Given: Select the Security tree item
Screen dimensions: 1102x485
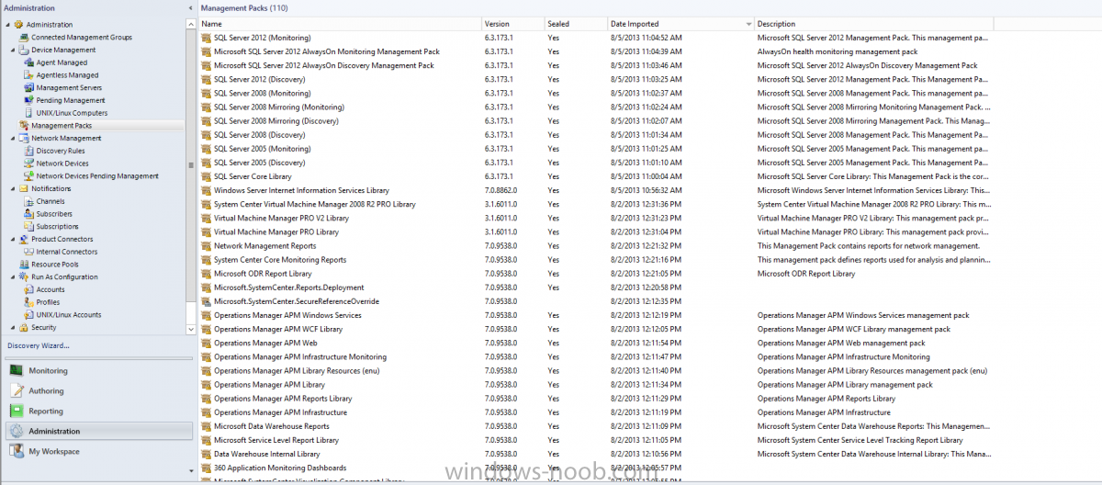Looking at the screenshot, I should pyautogui.click(x=43, y=327).
